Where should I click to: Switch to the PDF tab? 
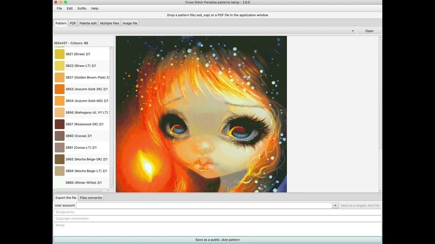coord(73,23)
